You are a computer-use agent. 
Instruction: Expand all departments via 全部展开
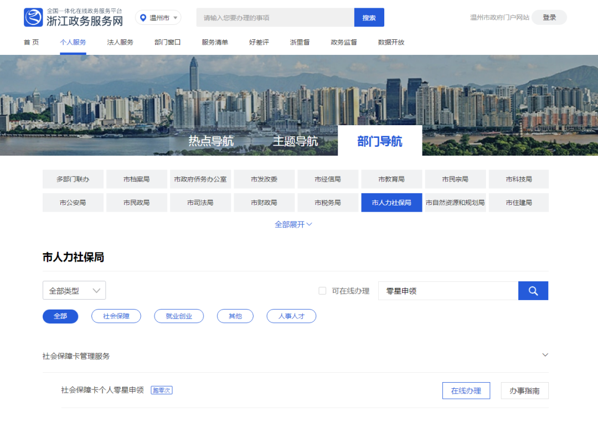tap(293, 224)
